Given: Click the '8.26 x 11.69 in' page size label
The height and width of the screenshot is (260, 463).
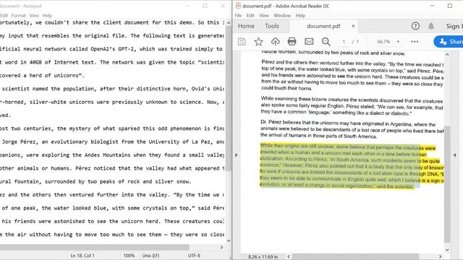Looking at the screenshot, I should coord(263,257).
